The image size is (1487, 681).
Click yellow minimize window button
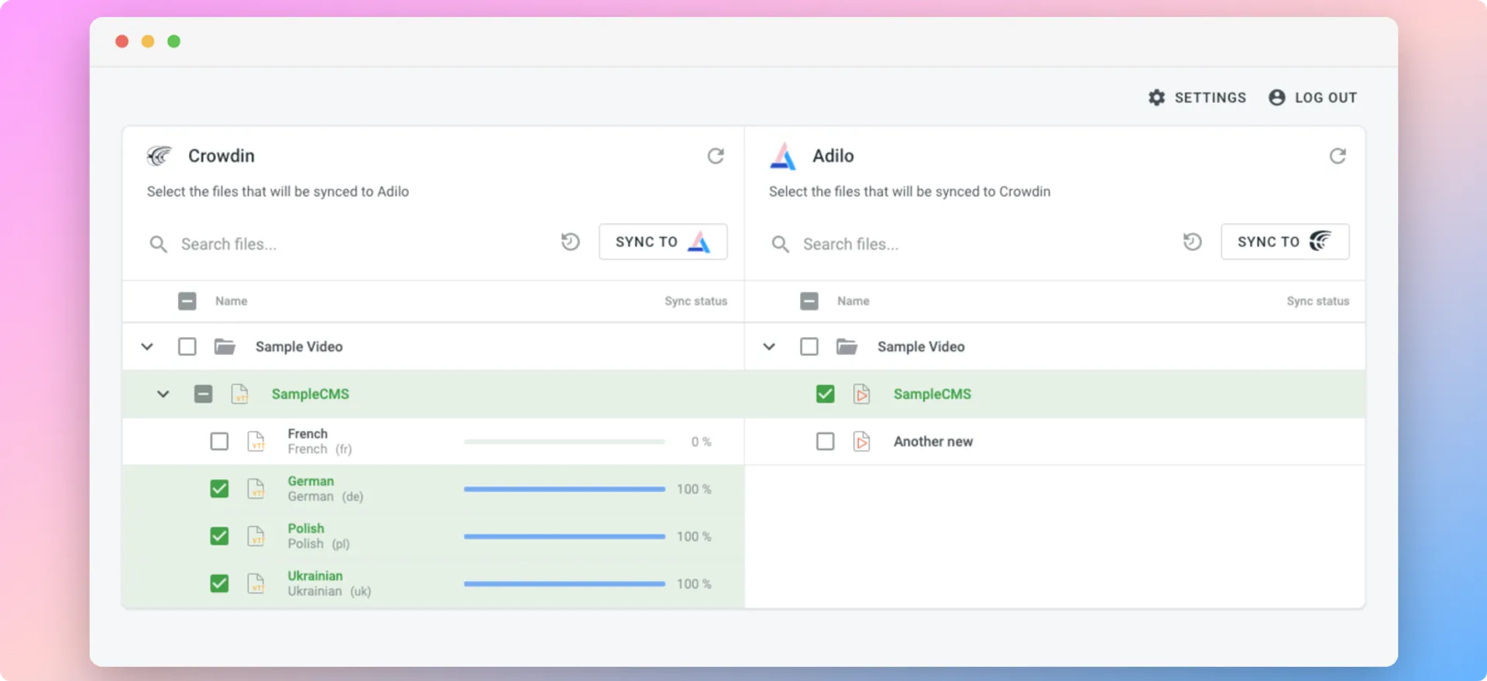[148, 41]
